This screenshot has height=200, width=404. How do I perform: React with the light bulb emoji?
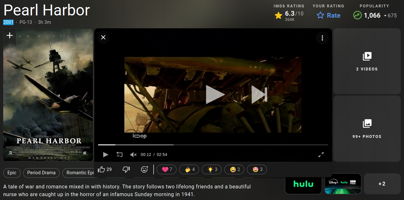[x=212, y=169]
